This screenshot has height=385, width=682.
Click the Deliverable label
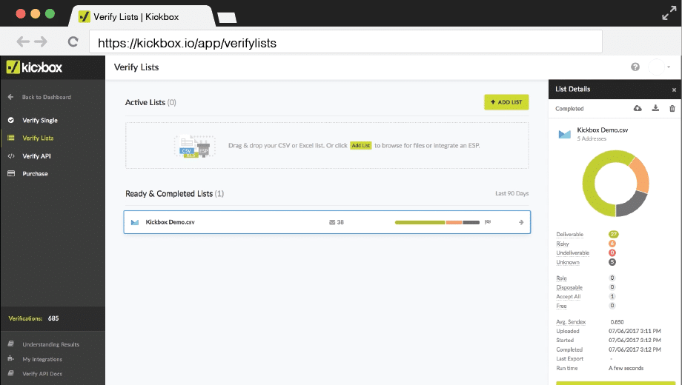(570, 234)
